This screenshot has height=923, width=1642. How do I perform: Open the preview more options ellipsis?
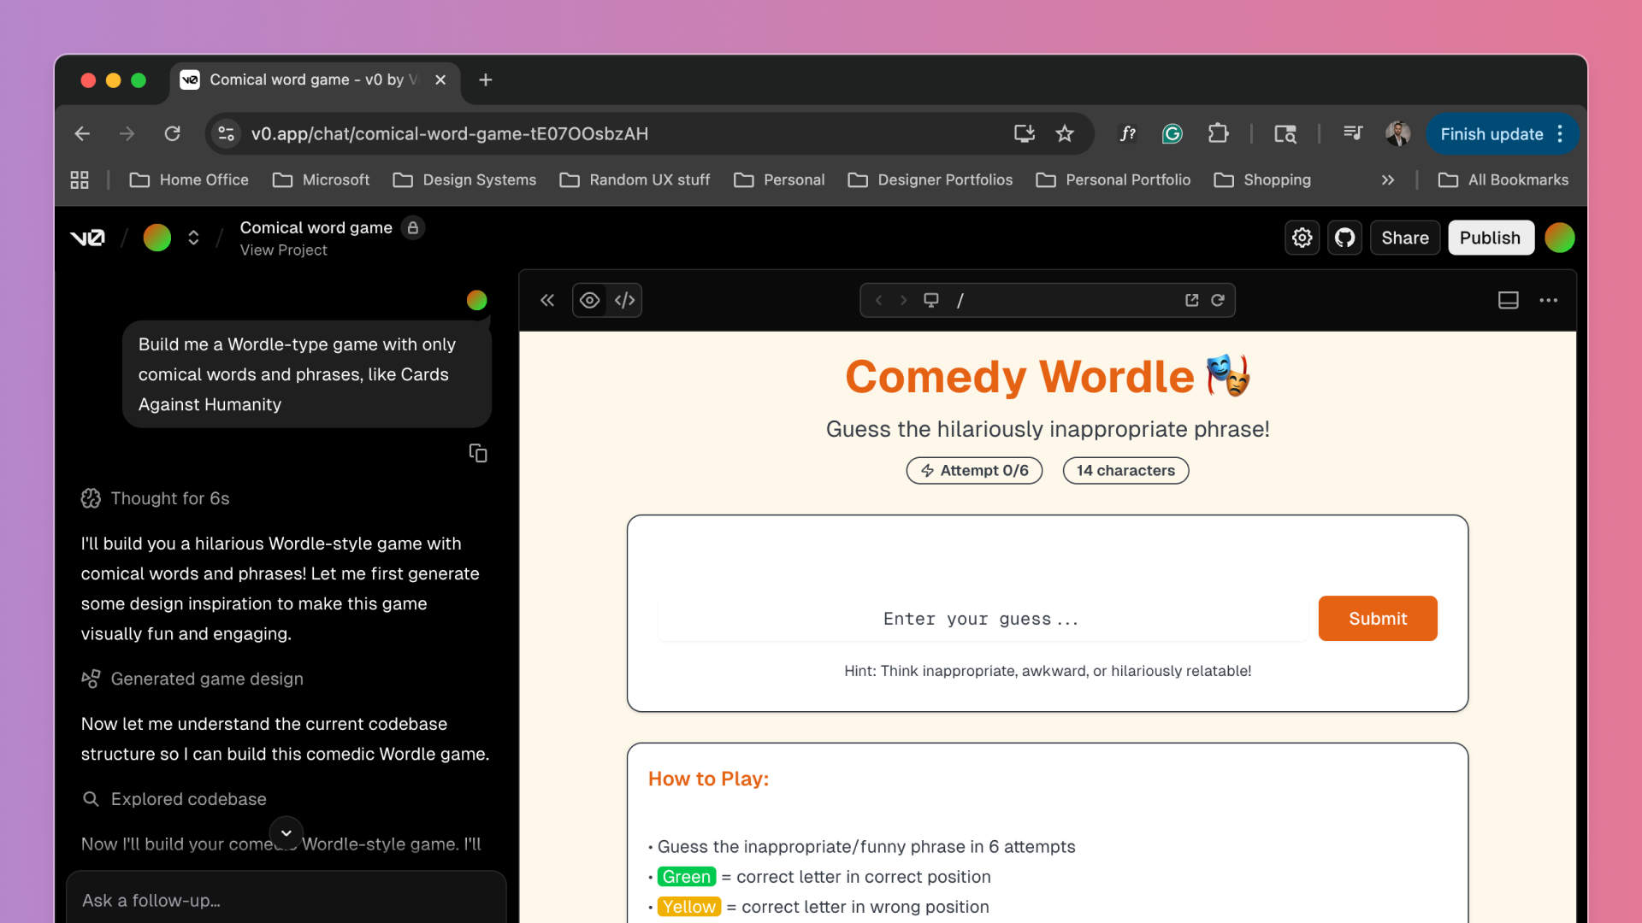click(1548, 300)
